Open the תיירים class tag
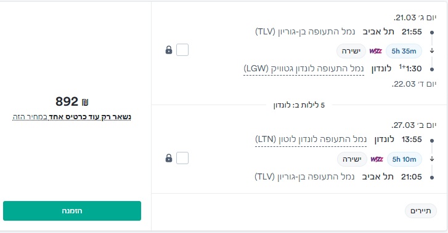The height and width of the screenshot is (233, 448). pos(420,211)
